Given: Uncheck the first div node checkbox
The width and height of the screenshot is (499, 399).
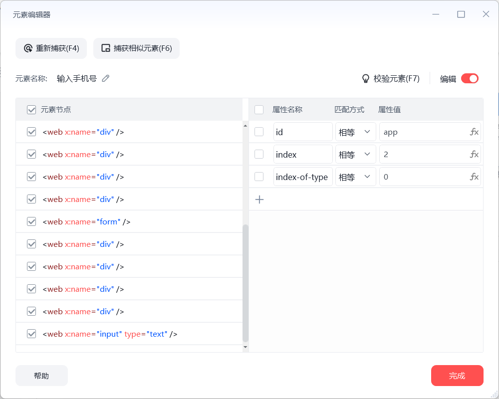Looking at the screenshot, I should pyautogui.click(x=31, y=132).
